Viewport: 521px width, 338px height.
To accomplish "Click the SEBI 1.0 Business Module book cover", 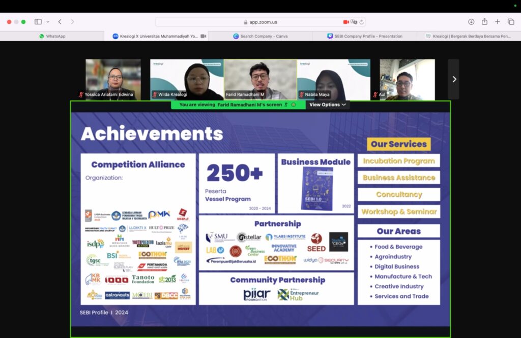I will [317, 189].
